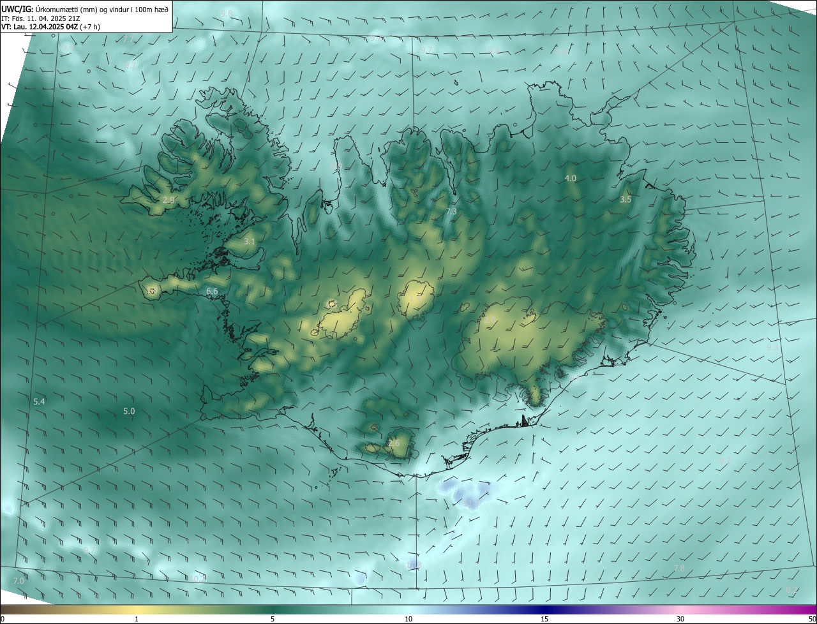Click the '7.0' value label in the map's southwest corner

pos(19,581)
